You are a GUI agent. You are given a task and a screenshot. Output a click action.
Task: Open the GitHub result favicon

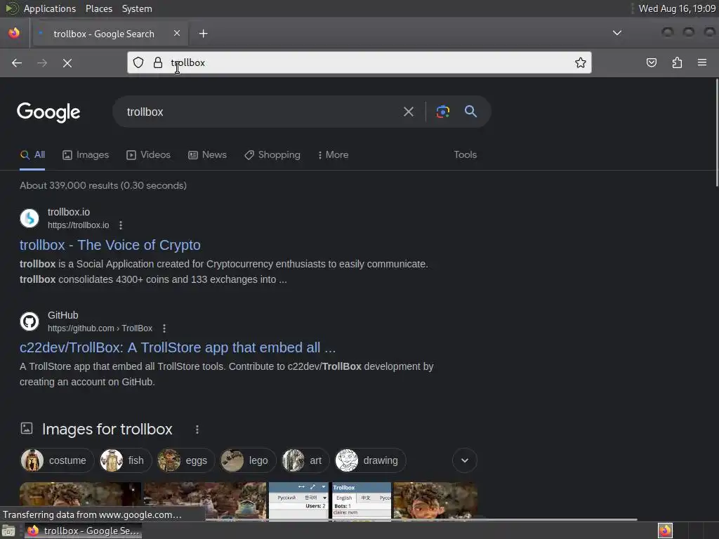pyautogui.click(x=29, y=321)
